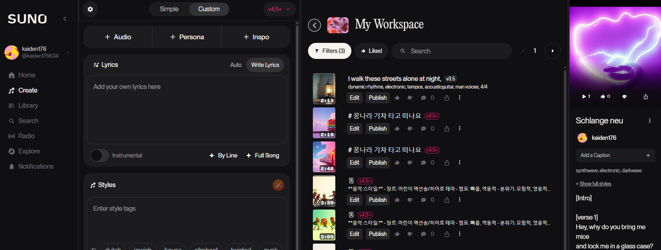Open Search in the sidebar
The width and height of the screenshot is (661, 250).
[x=24, y=121]
